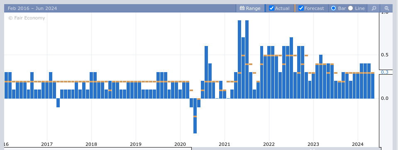Select the Bar chart radio button
The height and width of the screenshot is (150, 398).
(334, 8)
